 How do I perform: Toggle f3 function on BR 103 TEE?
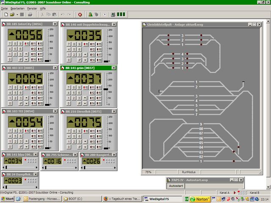pos(33,142)
